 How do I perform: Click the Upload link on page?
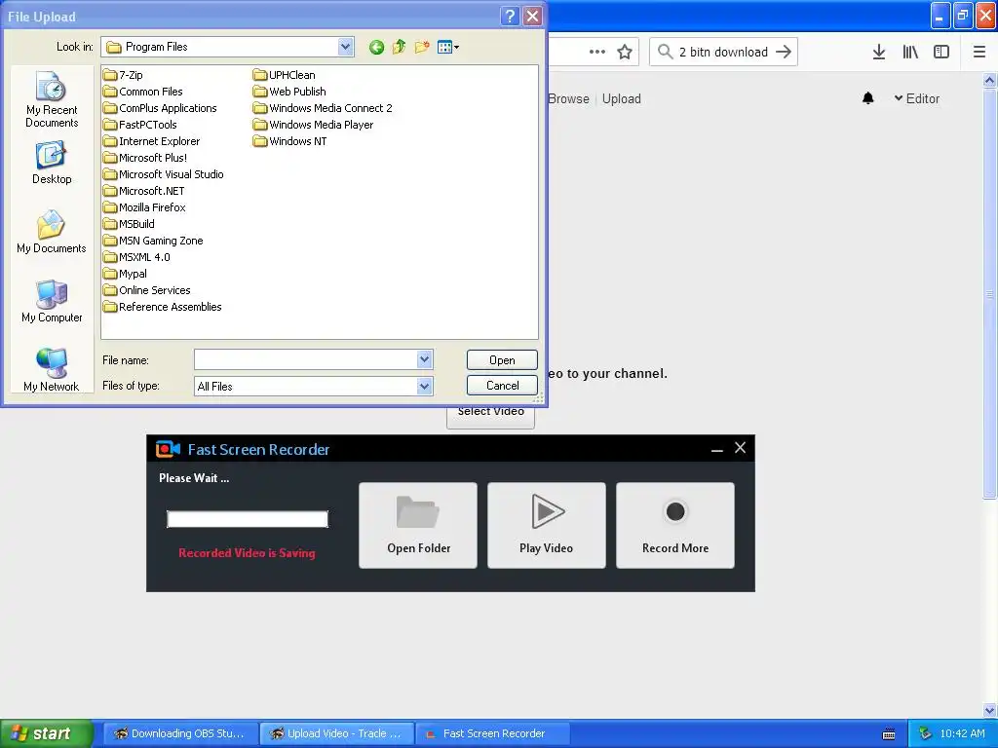[x=622, y=98]
